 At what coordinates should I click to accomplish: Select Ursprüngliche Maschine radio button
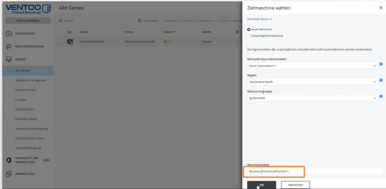click(x=249, y=36)
